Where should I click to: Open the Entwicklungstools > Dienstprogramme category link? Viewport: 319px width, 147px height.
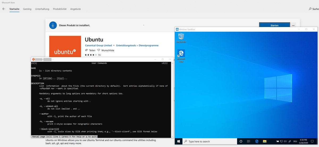(137, 45)
